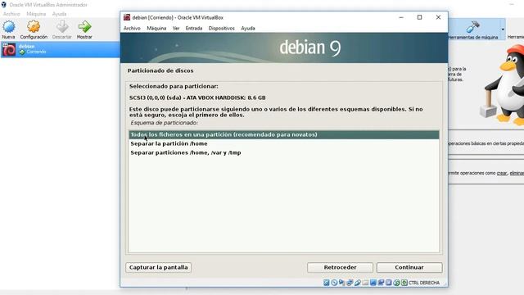Click the Descartar arrow icon

pos(62,27)
